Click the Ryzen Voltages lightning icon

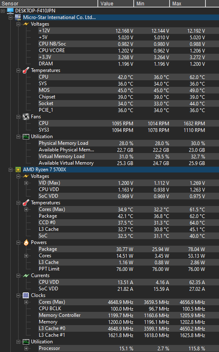(x=26, y=176)
